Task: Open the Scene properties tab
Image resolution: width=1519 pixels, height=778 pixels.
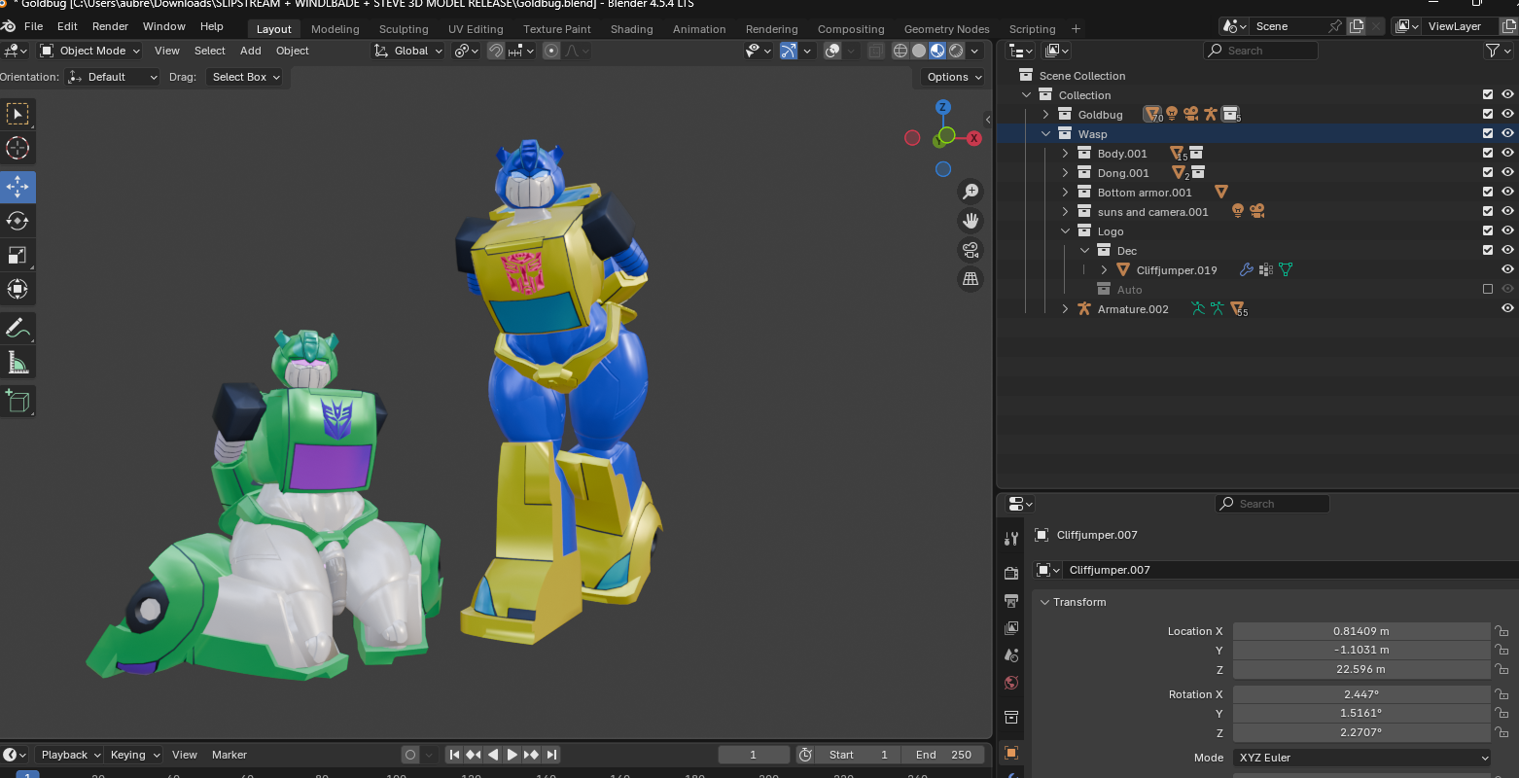Action: click(1011, 655)
